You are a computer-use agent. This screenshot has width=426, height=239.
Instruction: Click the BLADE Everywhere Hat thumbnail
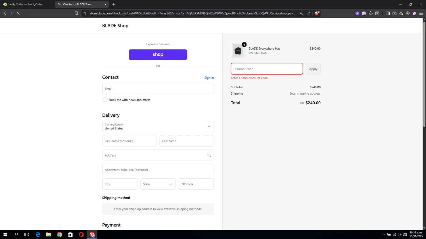[238, 51]
